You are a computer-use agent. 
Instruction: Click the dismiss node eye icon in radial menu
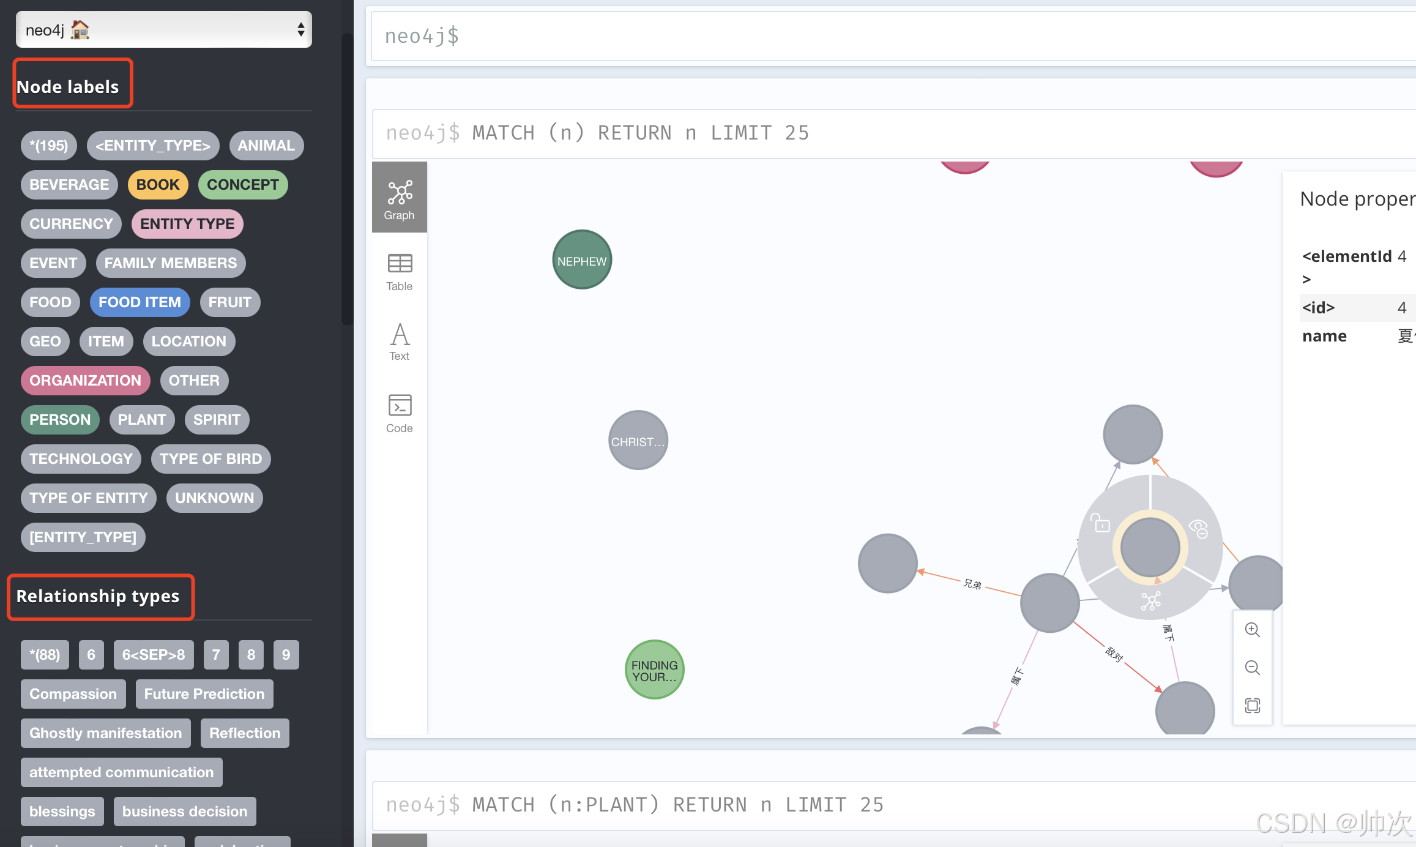pos(1199,528)
